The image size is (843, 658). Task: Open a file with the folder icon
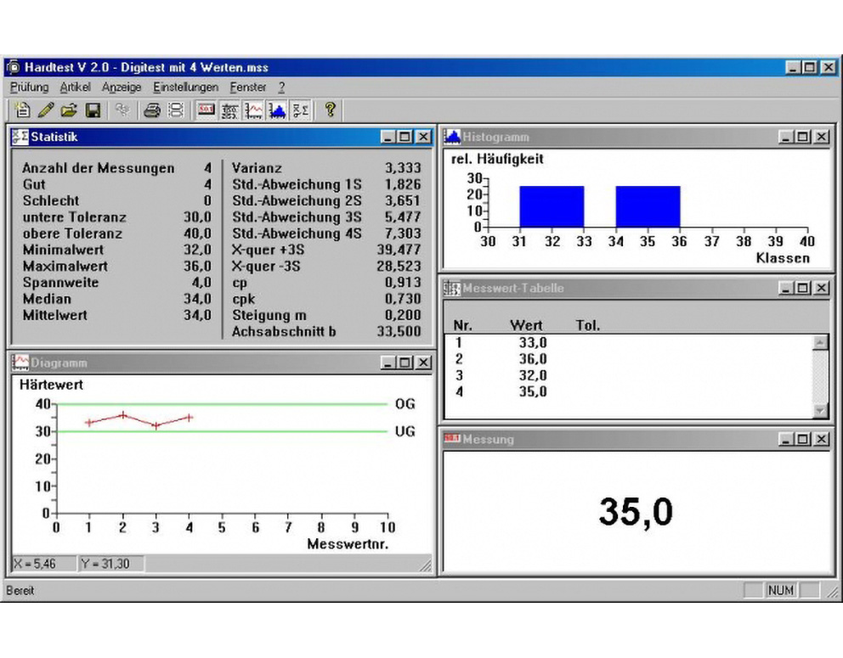69,110
